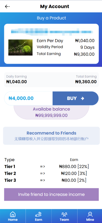Select the Home tab label
Image resolution: width=102 pixels, height=223 pixels.
pos(13,219)
